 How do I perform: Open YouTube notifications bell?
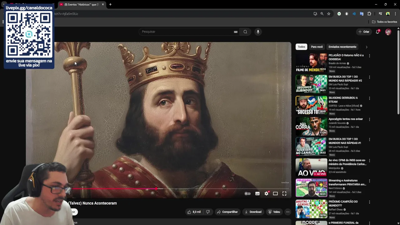pyautogui.click(x=377, y=32)
